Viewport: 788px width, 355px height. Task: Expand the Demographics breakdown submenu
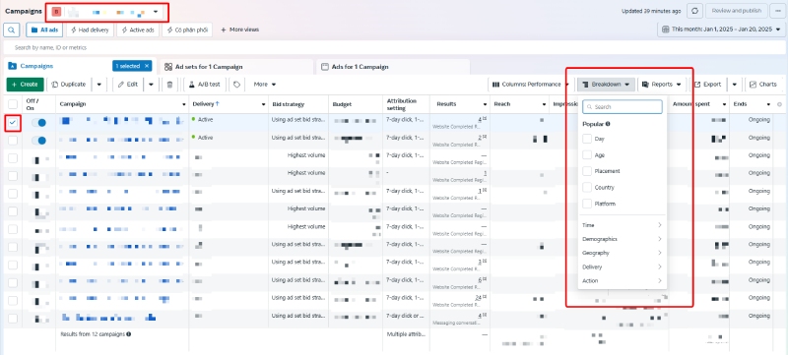click(x=623, y=239)
